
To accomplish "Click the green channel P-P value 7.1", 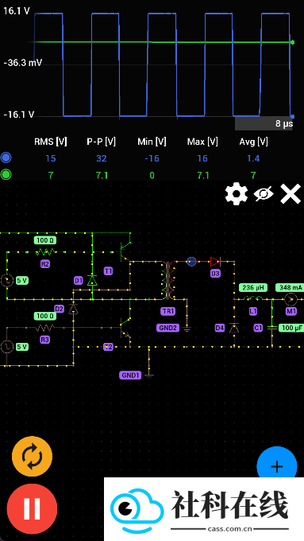I will click(102, 175).
